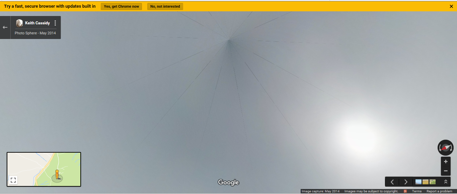Click No, not interested

click(165, 6)
